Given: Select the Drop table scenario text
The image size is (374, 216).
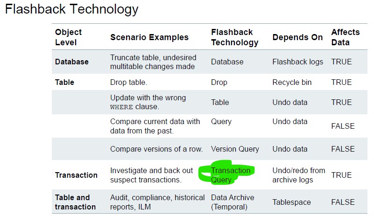Looking at the screenshot, I should (x=129, y=82).
